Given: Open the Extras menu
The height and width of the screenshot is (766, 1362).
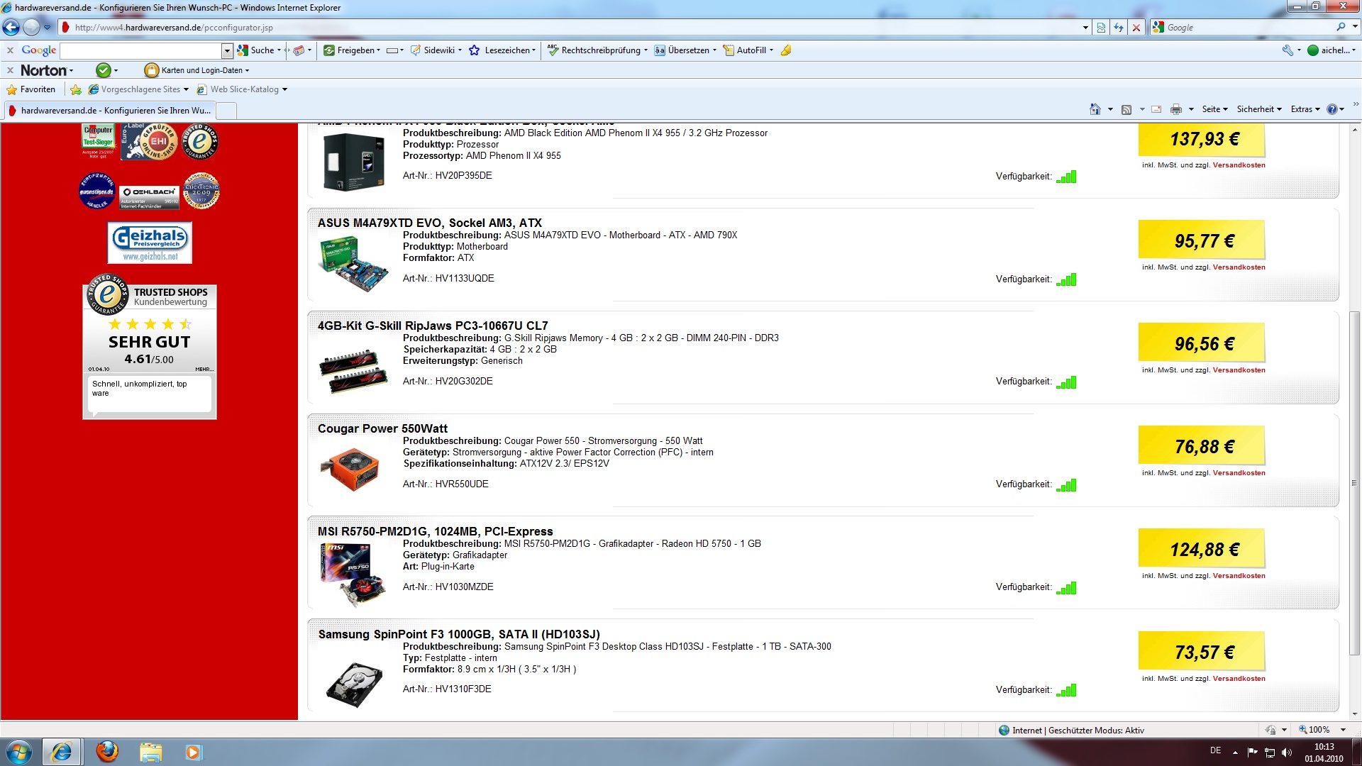Looking at the screenshot, I should coord(1305,109).
